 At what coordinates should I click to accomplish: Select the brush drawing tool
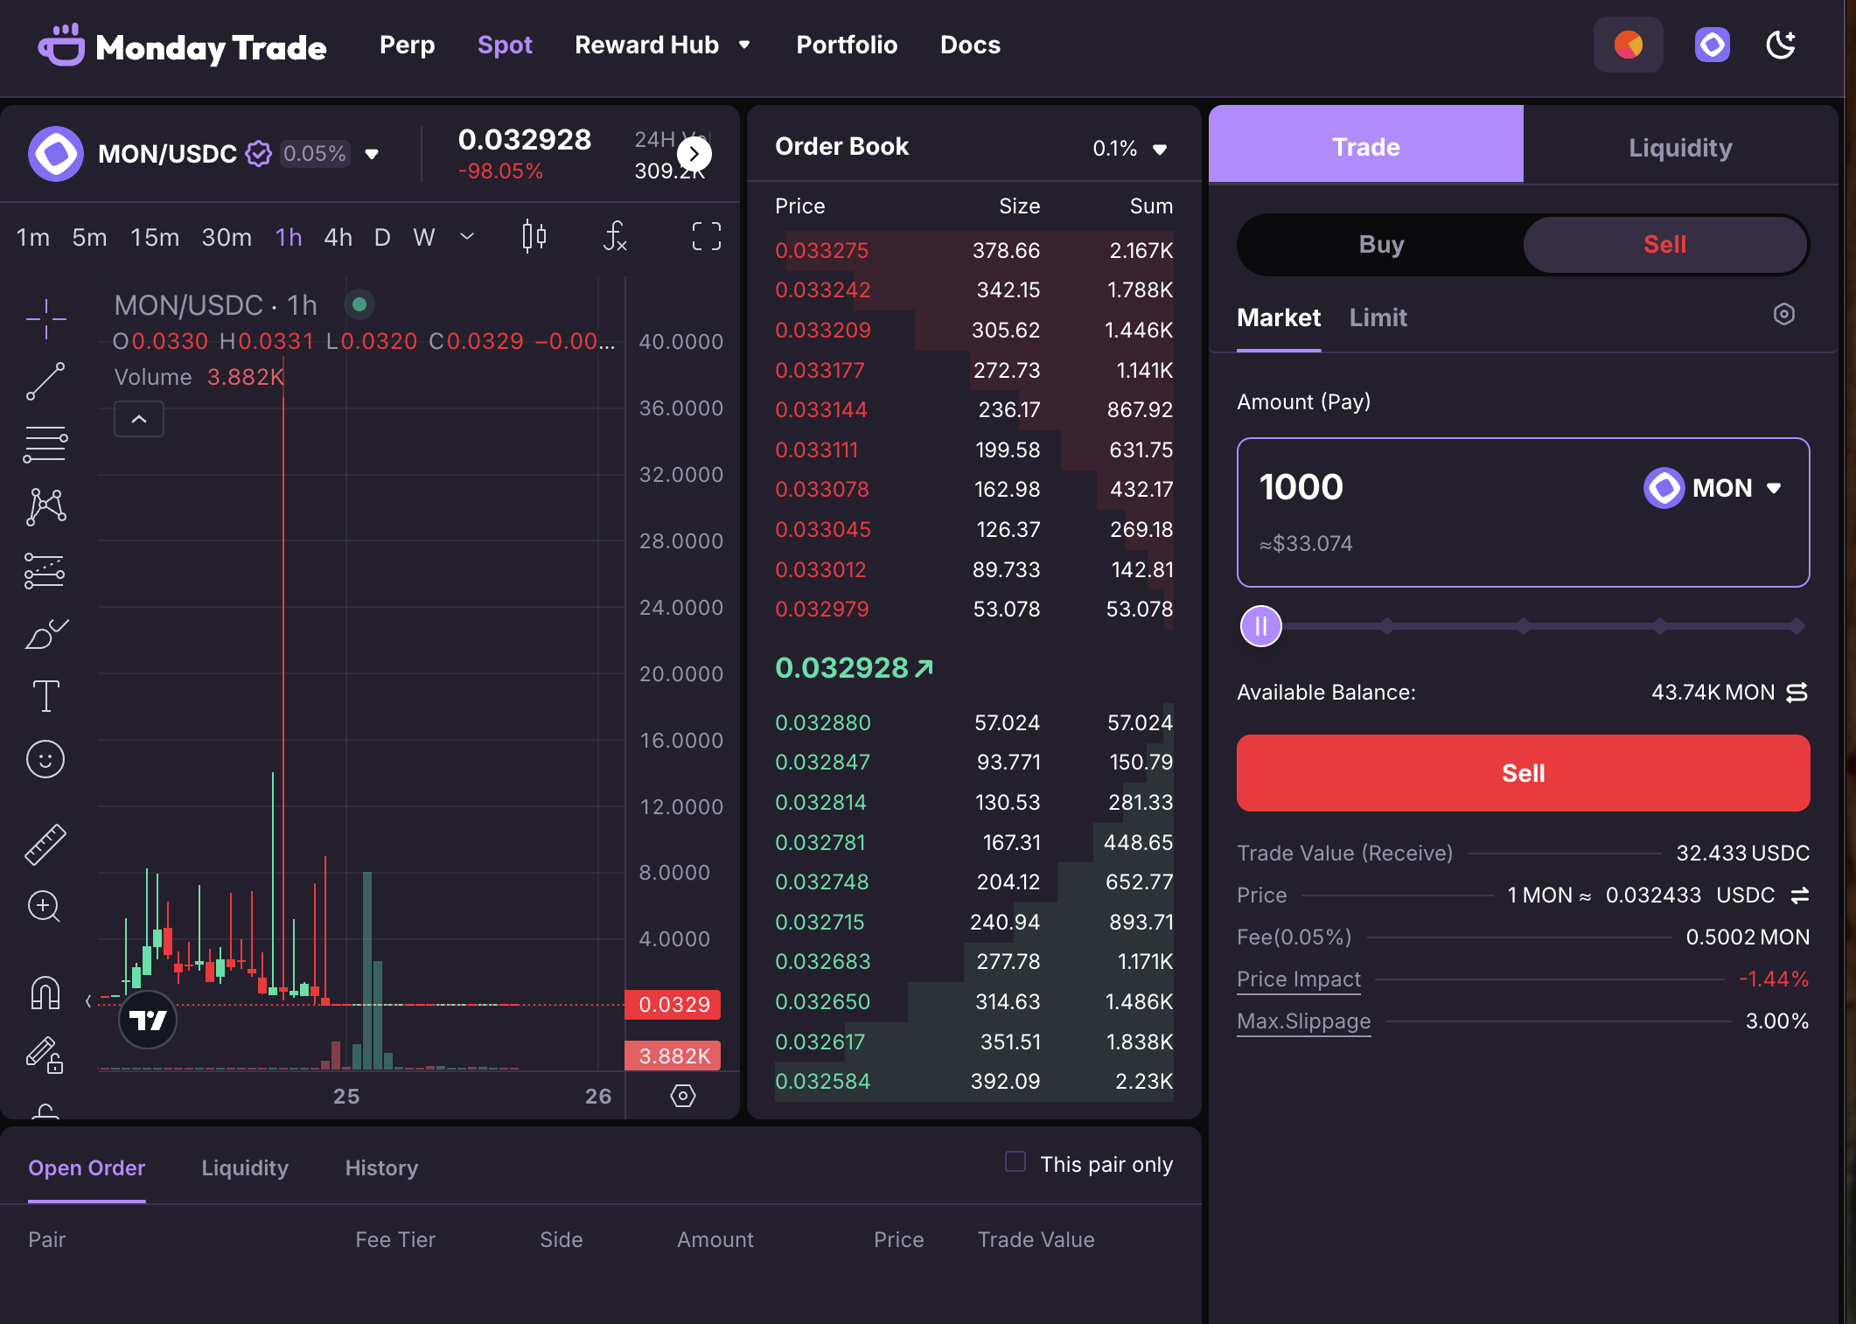tap(45, 633)
